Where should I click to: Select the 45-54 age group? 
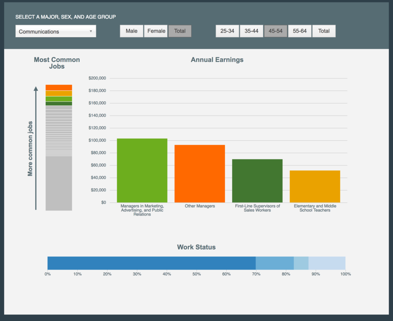click(x=276, y=31)
